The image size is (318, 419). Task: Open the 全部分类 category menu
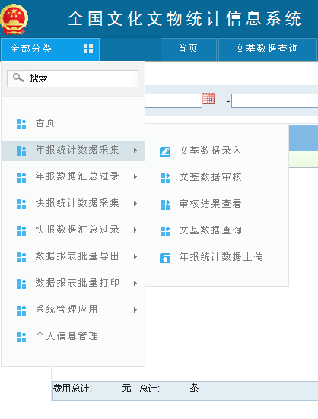tap(50, 49)
